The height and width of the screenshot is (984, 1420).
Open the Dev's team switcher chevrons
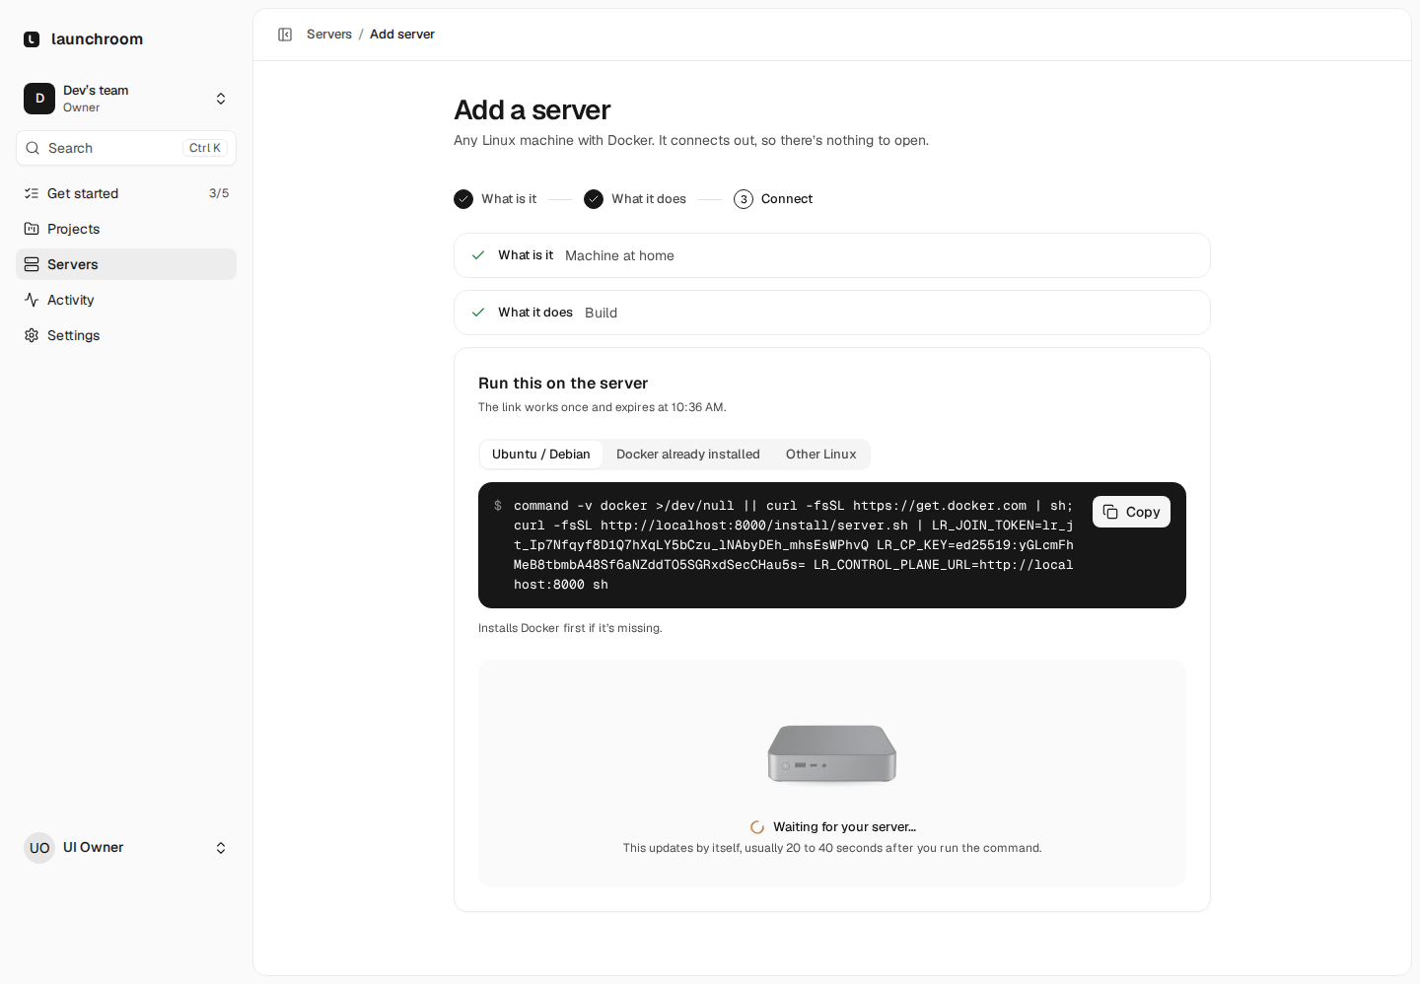[221, 99]
